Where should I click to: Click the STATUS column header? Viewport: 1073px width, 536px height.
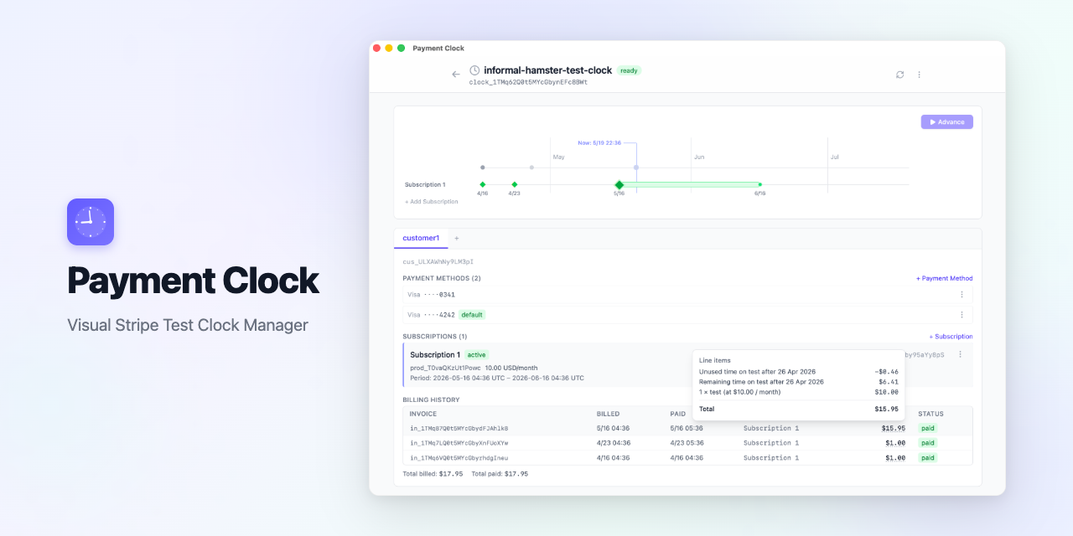[x=930, y=415]
